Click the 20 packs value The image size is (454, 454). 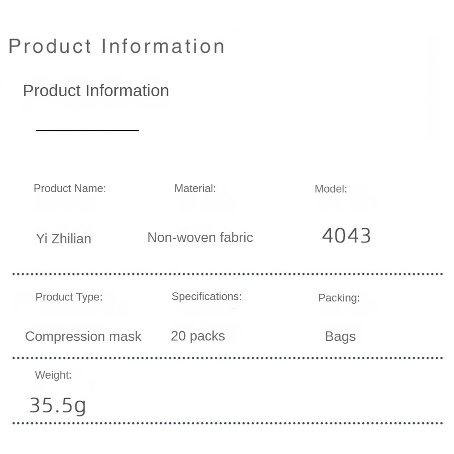pos(198,336)
